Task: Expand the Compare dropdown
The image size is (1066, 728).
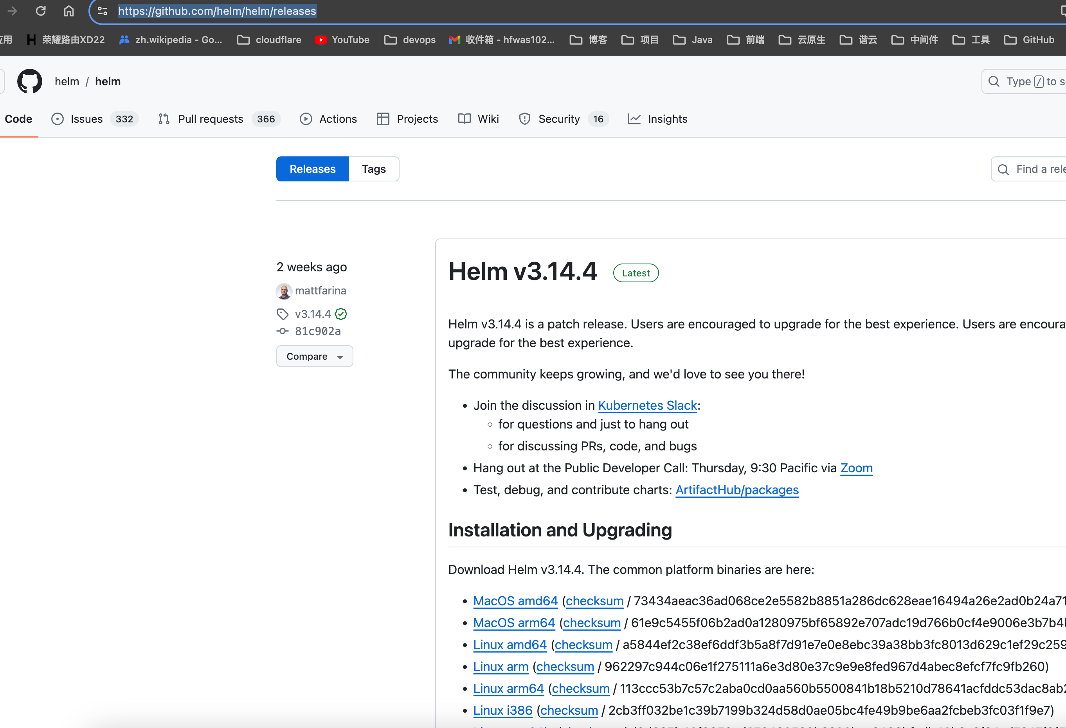Action: (315, 357)
